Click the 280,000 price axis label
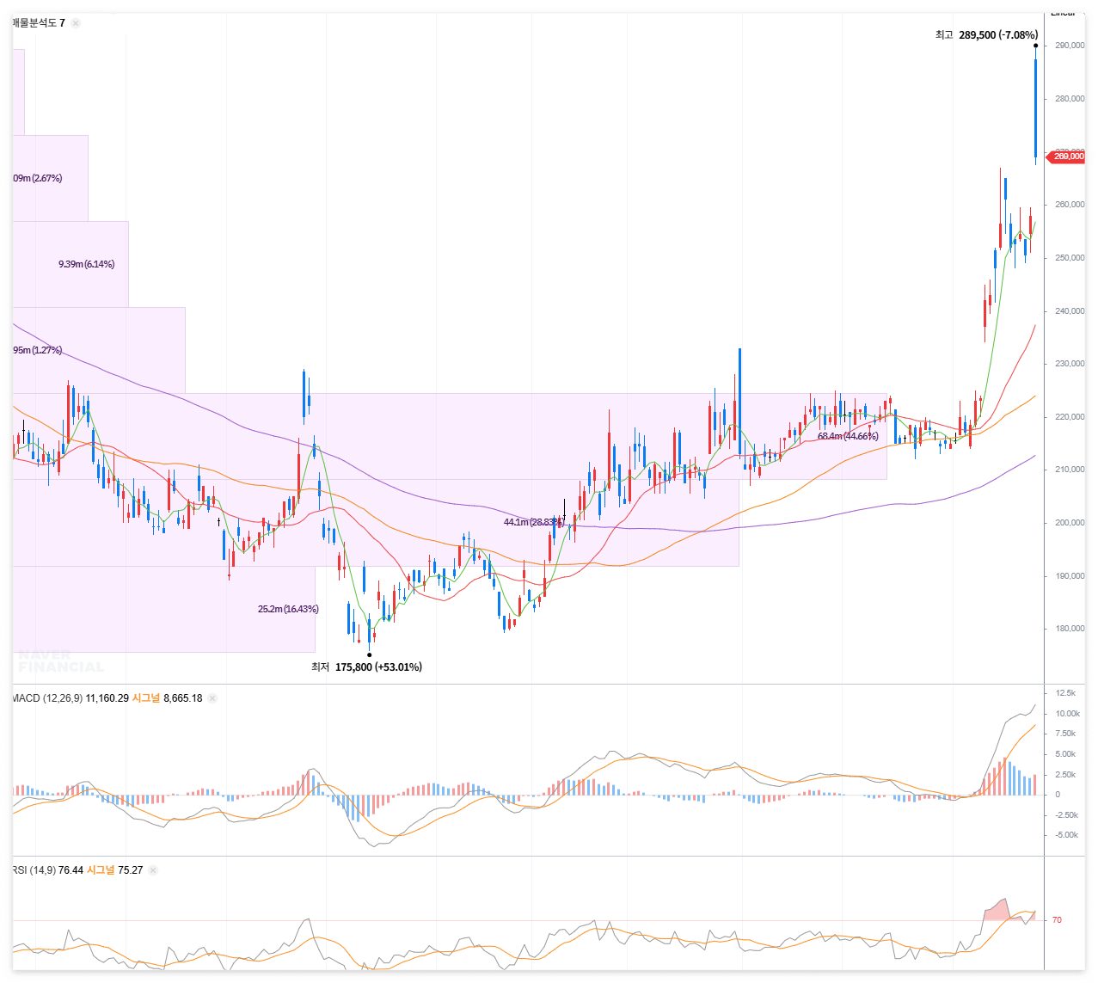Screen dimensions: 1098x983 [1069, 99]
